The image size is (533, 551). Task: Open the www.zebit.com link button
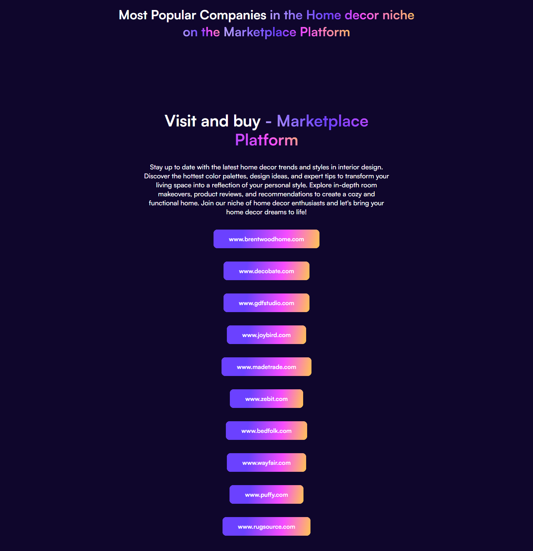[266, 399]
